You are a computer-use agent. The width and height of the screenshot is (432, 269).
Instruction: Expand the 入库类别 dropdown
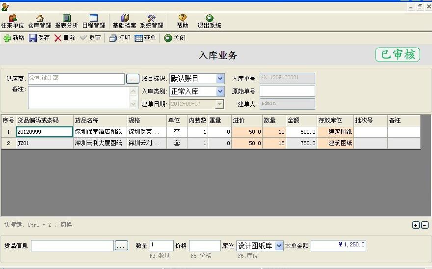(x=220, y=91)
